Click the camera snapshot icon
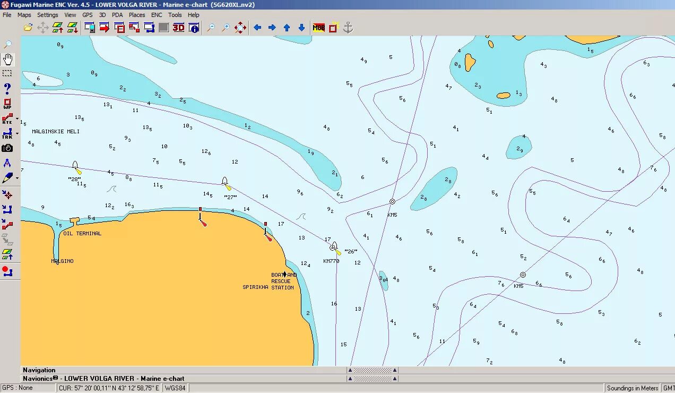 pos(7,148)
